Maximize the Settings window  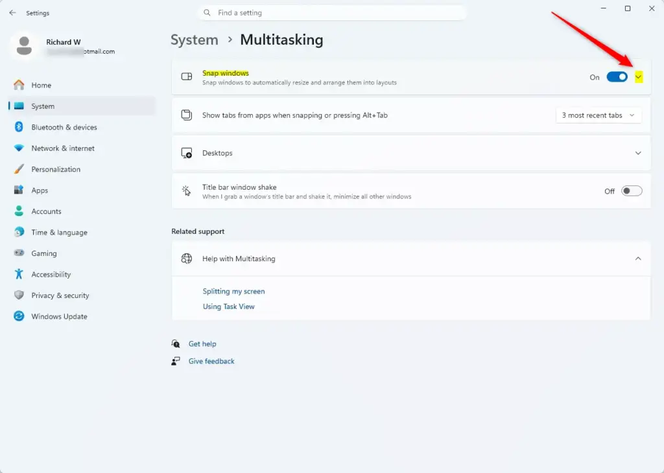pos(628,8)
